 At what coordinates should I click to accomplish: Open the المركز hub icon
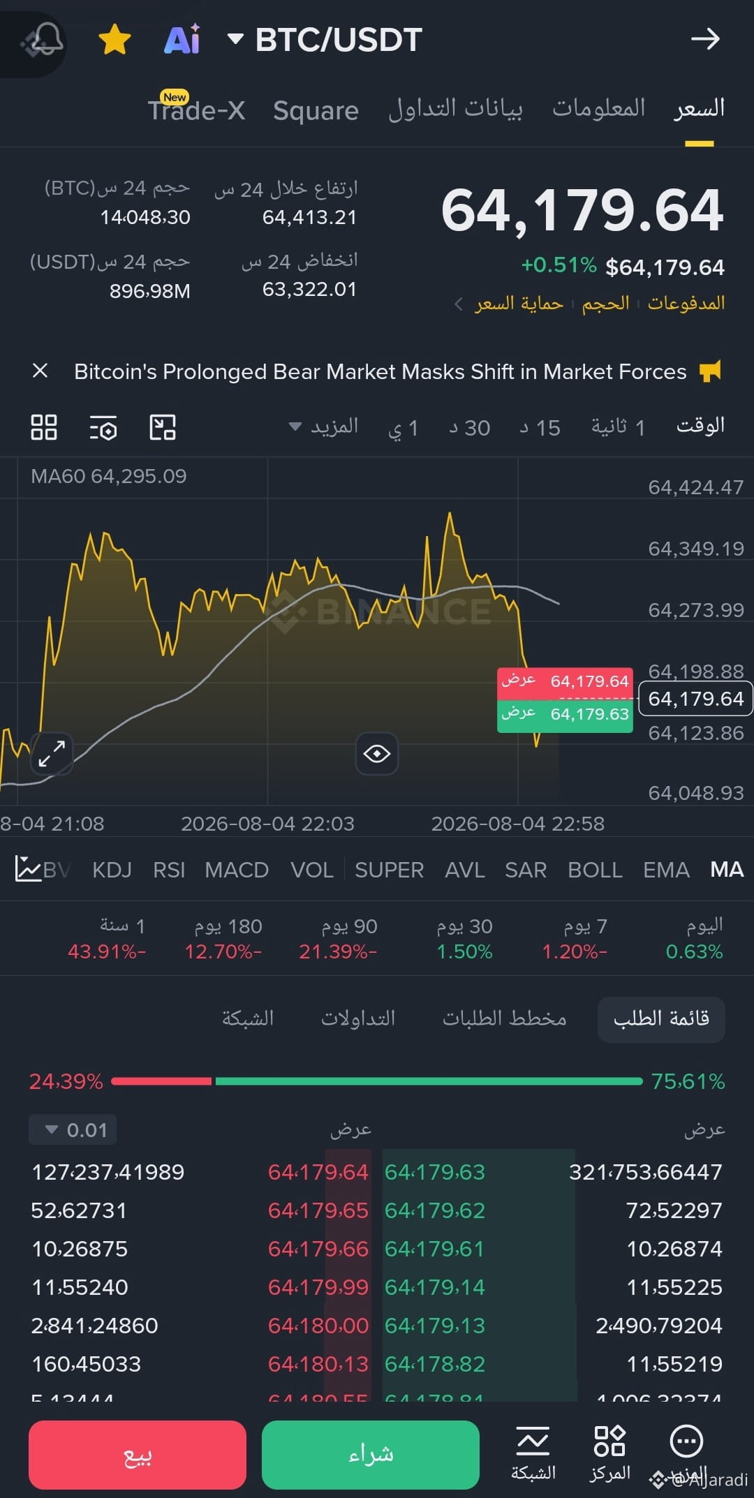coord(609,1453)
